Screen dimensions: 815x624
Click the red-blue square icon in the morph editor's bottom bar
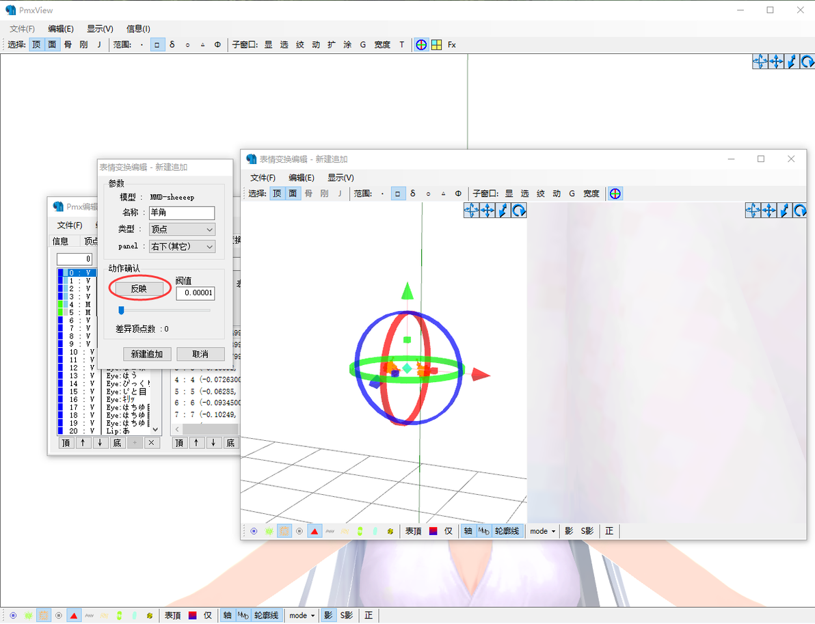tap(433, 531)
